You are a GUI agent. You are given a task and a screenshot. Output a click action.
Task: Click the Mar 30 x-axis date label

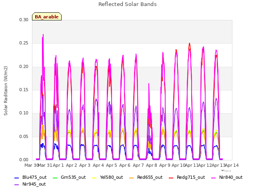[32, 165]
